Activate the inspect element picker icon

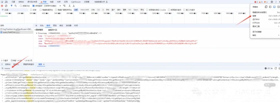(x=2, y=2)
